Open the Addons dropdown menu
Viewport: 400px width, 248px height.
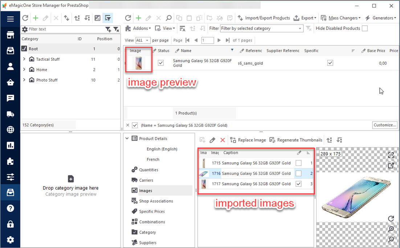click(x=138, y=28)
